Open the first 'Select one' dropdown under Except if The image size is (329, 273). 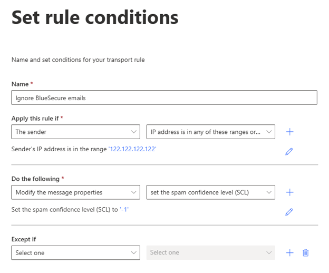[76, 252]
